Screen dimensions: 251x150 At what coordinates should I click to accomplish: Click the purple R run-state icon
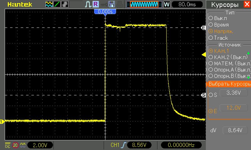(x=95, y=4)
